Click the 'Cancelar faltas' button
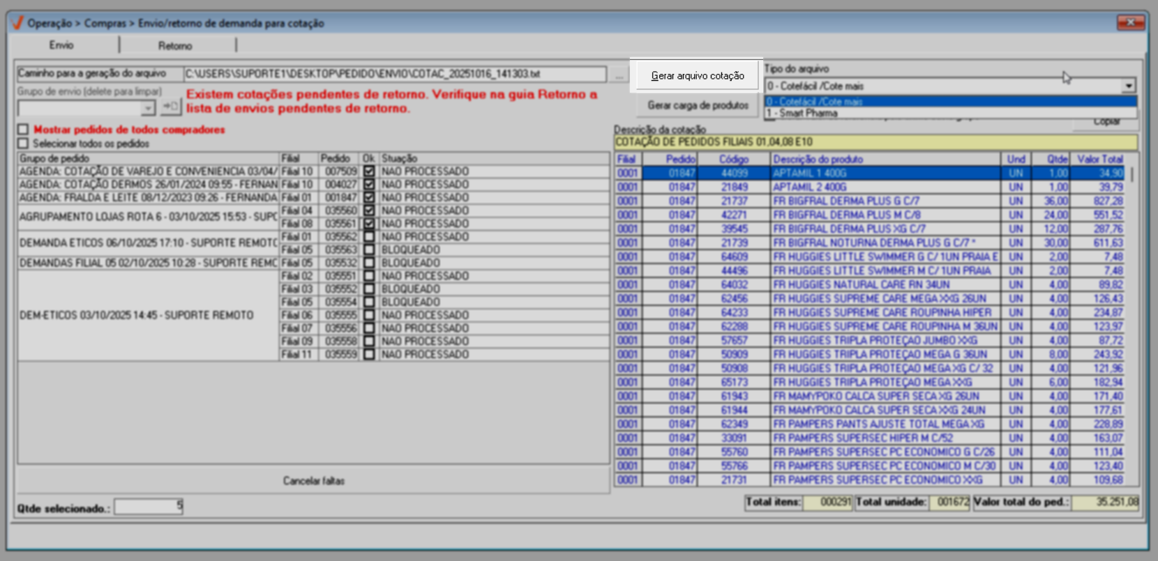 point(313,481)
